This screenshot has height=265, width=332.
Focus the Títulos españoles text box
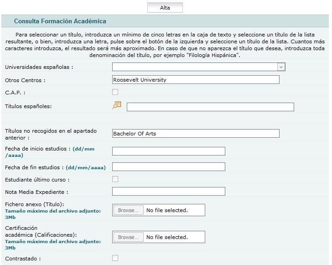click(x=210, y=107)
